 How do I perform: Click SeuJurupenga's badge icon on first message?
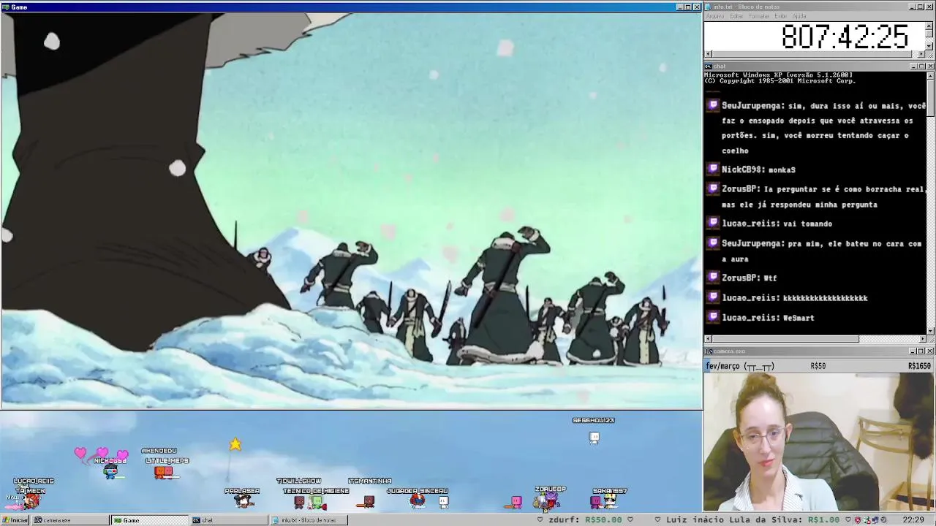[x=713, y=105]
